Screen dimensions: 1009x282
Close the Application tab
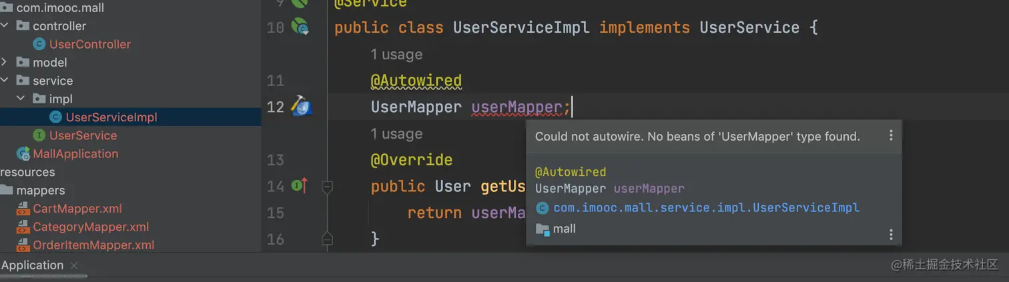pyautogui.click(x=74, y=265)
